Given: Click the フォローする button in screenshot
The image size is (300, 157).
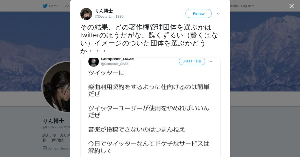Looking at the screenshot, I should (x=192, y=61).
